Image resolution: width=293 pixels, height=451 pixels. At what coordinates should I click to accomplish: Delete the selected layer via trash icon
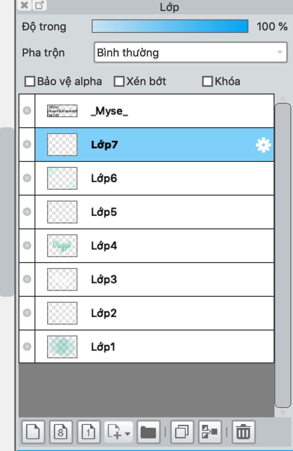point(243,432)
